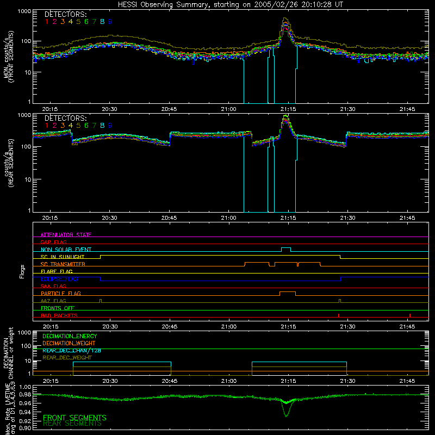Click REAR SEGMENTS label in livetime panel
This screenshot has height=435, width=435.
[72, 424]
